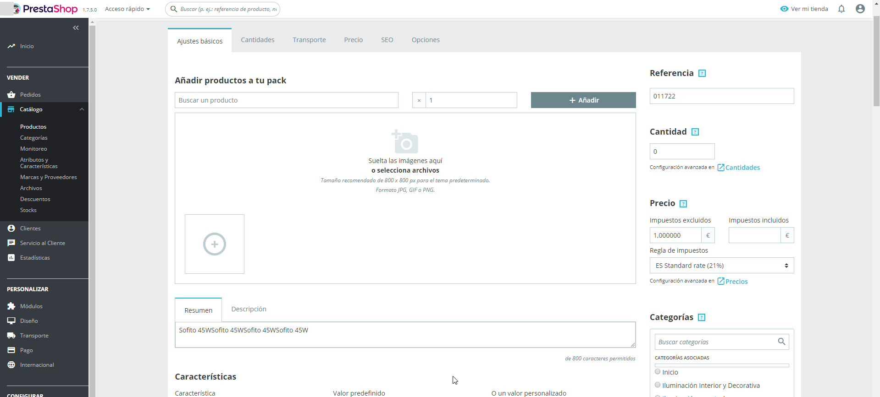
Task: Click the Módulos puzzle icon
Action: [11, 306]
